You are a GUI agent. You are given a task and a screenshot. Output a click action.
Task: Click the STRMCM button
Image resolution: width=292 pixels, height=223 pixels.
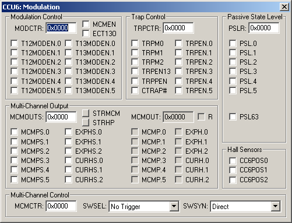point(86,113)
